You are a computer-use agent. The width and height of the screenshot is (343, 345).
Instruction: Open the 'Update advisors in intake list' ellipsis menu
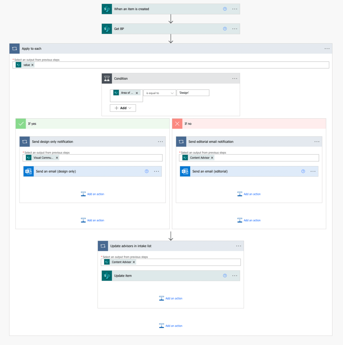239,246
